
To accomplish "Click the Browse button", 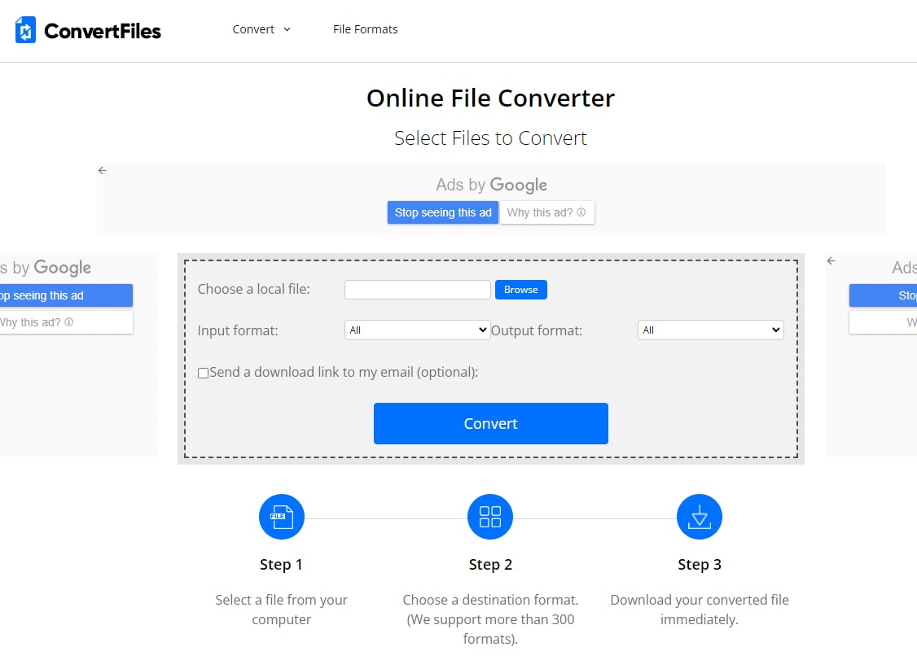I will (521, 290).
